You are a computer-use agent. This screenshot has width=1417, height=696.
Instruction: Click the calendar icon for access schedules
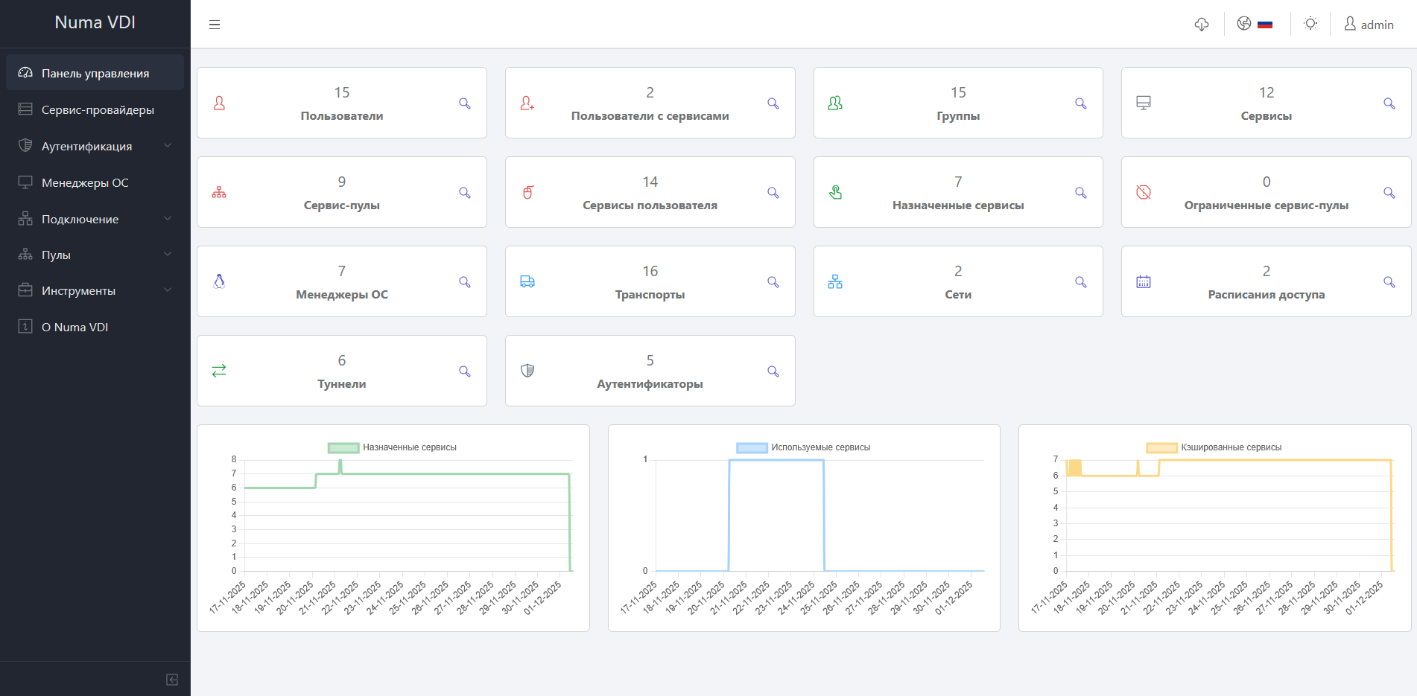point(1144,282)
